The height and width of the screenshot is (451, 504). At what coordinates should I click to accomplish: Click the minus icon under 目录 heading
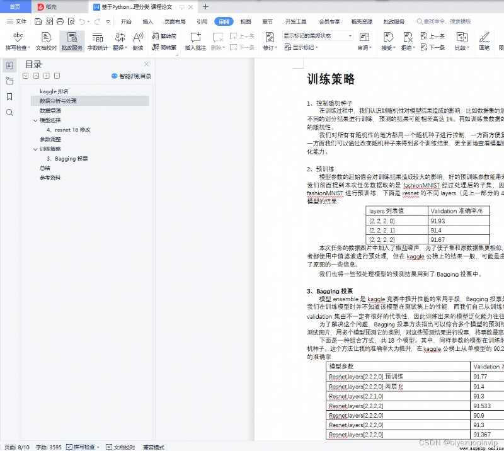click(x=57, y=76)
